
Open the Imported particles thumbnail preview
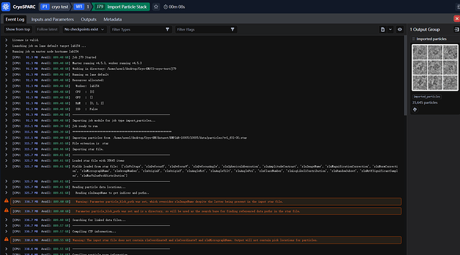(x=435, y=67)
